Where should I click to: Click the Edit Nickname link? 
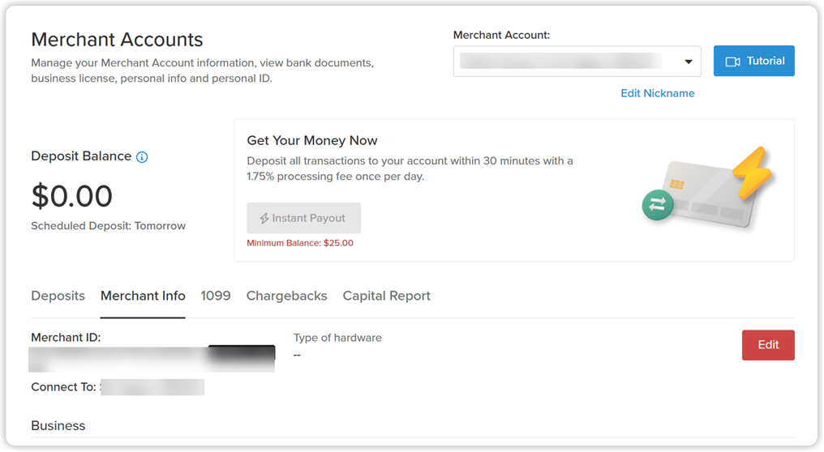click(x=658, y=93)
